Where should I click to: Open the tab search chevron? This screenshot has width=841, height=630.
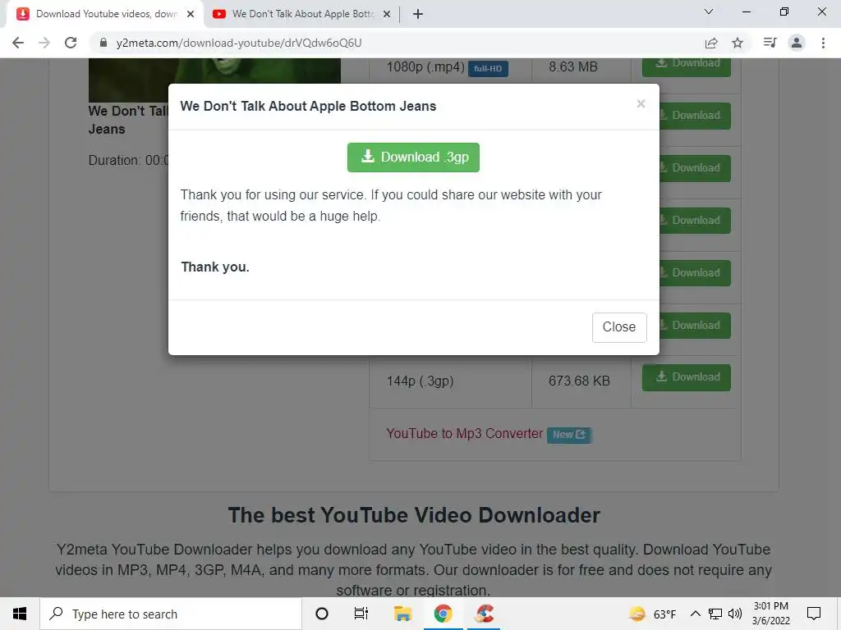tap(709, 11)
